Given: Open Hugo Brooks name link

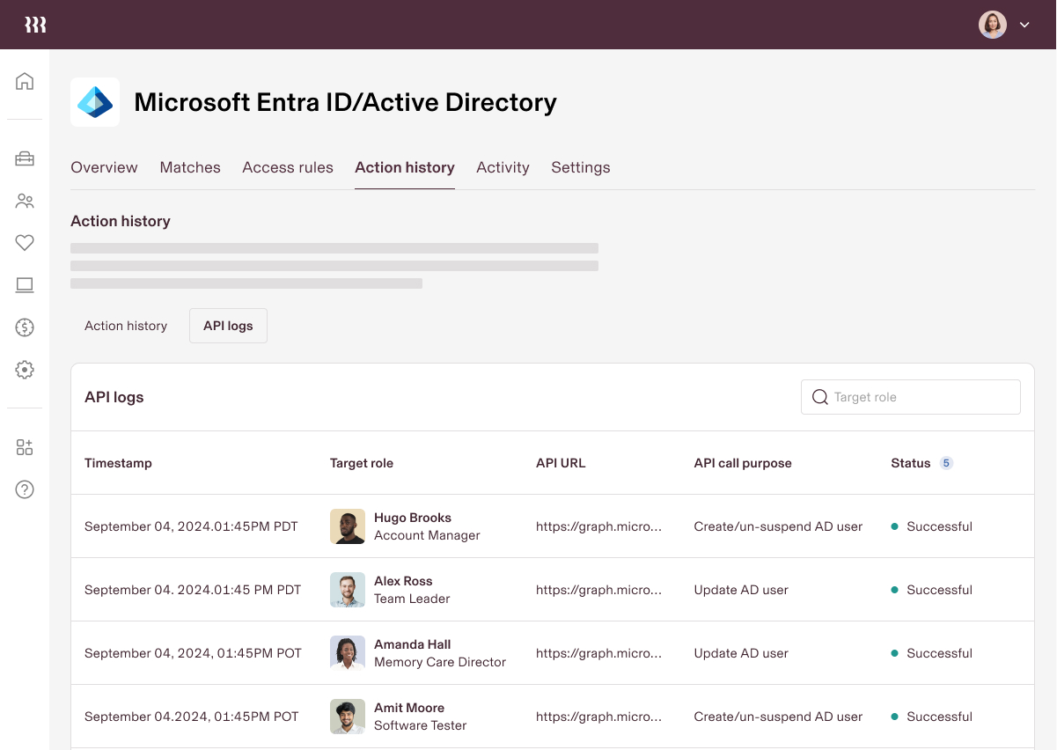Looking at the screenshot, I should coord(413,518).
